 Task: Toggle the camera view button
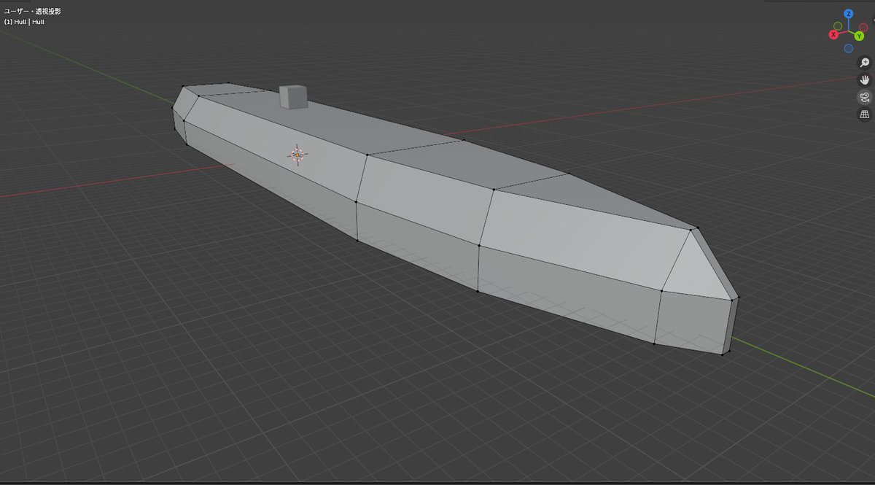(865, 98)
